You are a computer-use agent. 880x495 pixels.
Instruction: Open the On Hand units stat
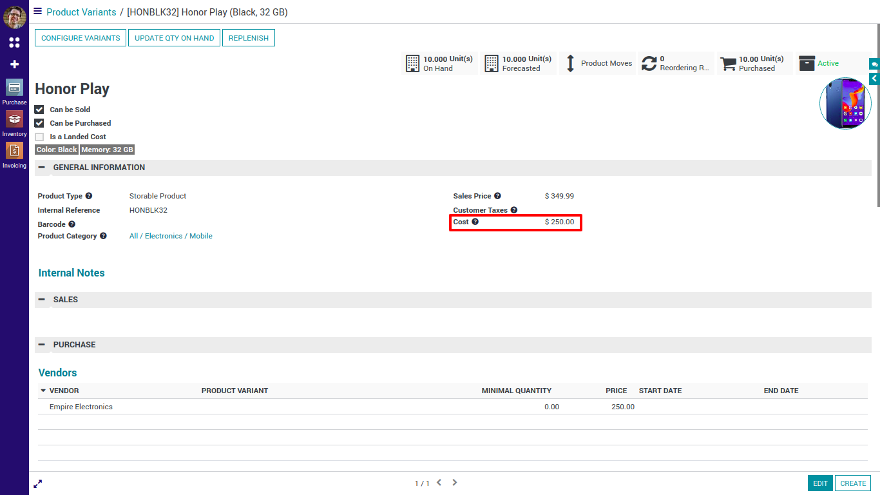(439, 63)
